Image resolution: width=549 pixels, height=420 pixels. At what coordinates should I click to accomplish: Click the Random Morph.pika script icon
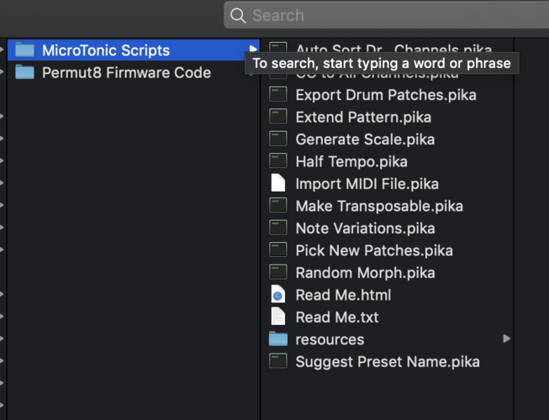click(x=278, y=272)
